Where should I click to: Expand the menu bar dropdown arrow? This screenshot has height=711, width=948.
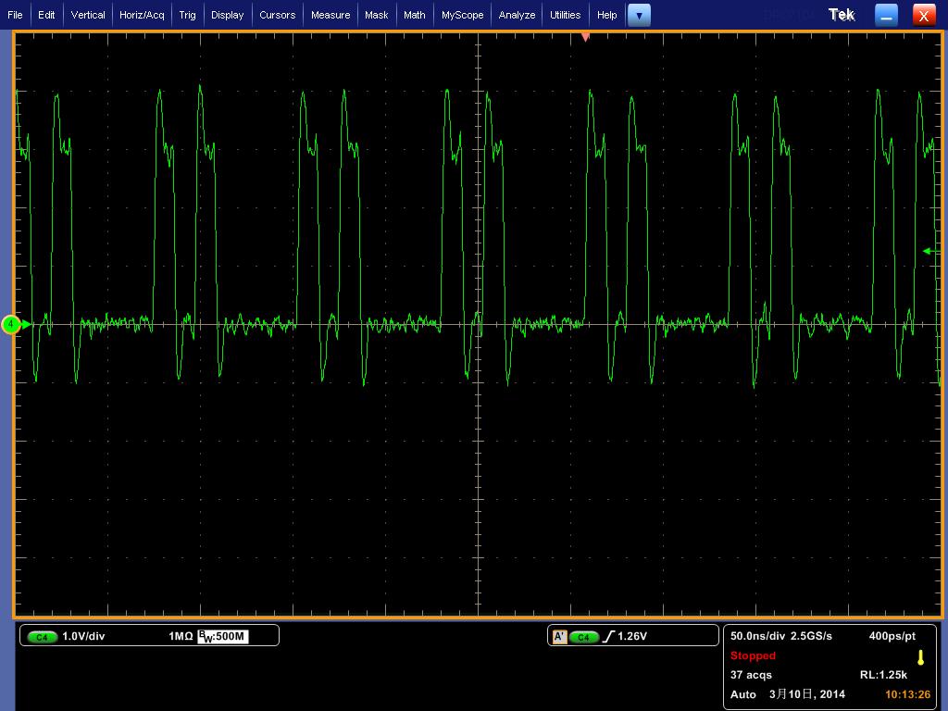click(x=639, y=15)
